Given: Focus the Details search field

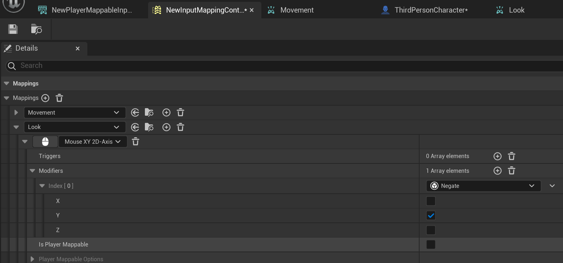Looking at the screenshot, I should coord(284,66).
